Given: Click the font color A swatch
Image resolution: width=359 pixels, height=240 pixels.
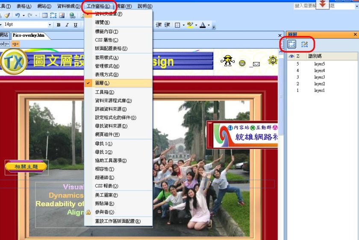Looking at the screenshot, I should (203, 25).
